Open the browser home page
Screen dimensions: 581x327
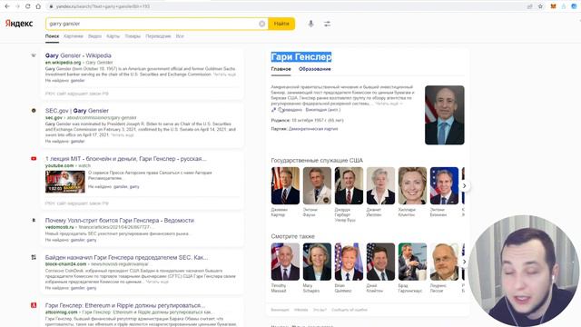(x=38, y=6)
